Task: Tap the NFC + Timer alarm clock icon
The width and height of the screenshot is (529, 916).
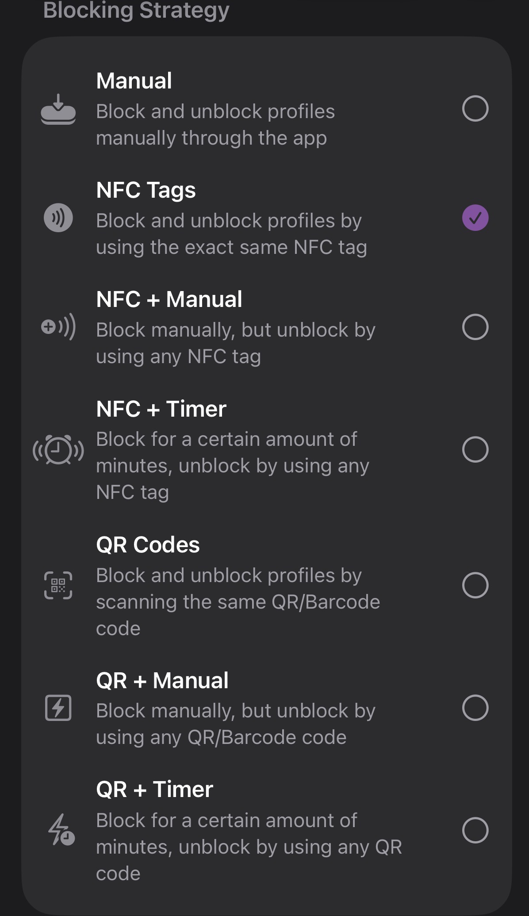Action: (58, 450)
